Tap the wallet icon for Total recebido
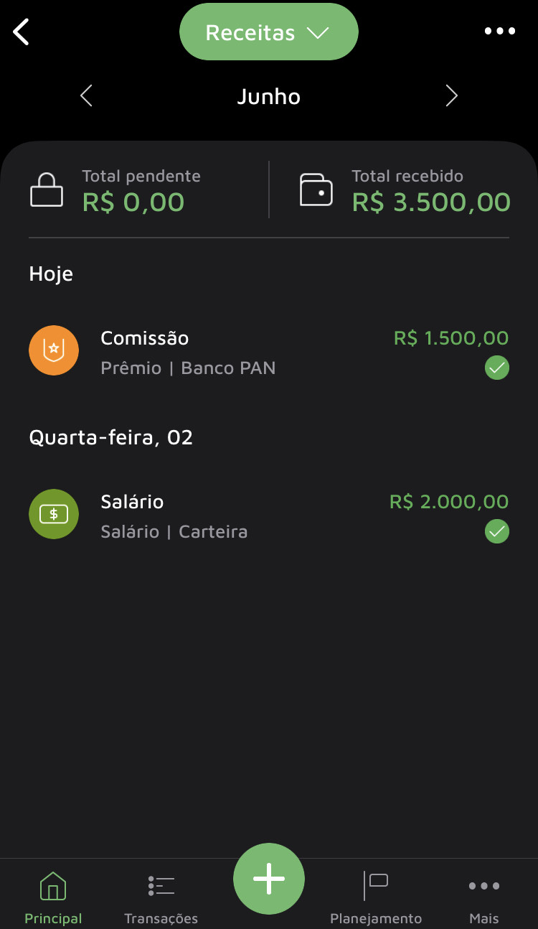 tap(316, 190)
